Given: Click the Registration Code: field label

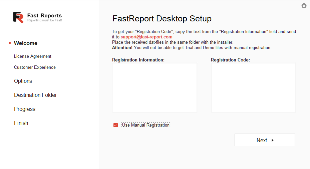Looking at the screenshot, I should (x=230, y=60).
